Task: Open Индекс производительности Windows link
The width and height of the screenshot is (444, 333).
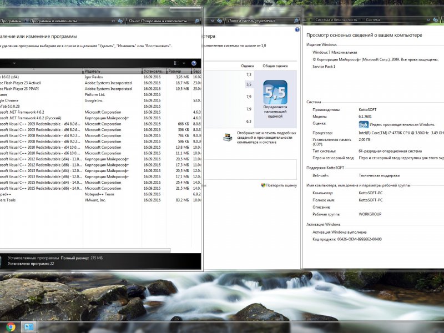Action: pyautogui.click(x=402, y=124)
